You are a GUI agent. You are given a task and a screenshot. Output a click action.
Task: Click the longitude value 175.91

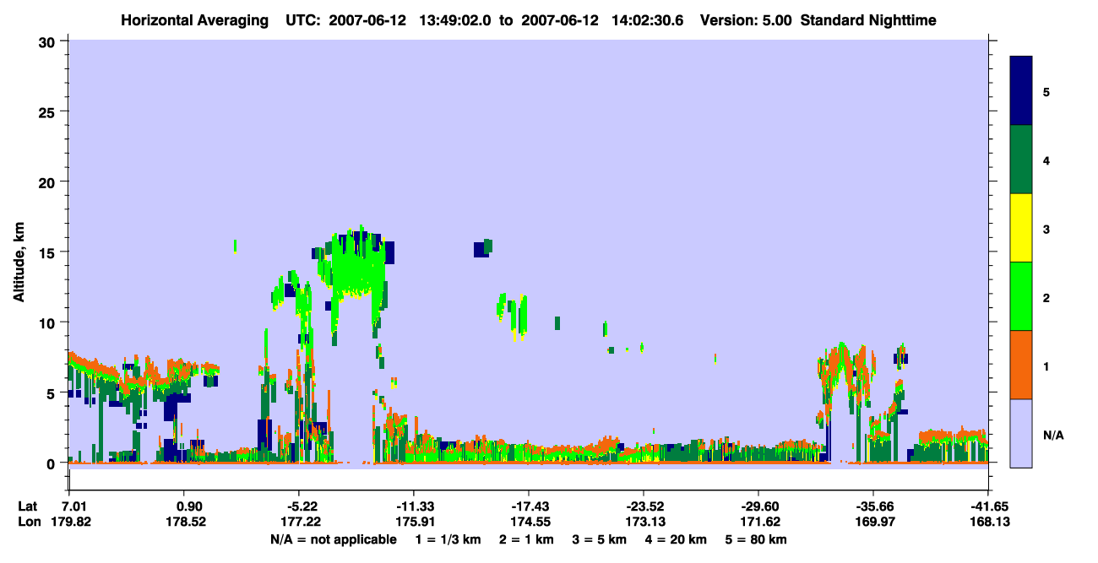(415, 522)
